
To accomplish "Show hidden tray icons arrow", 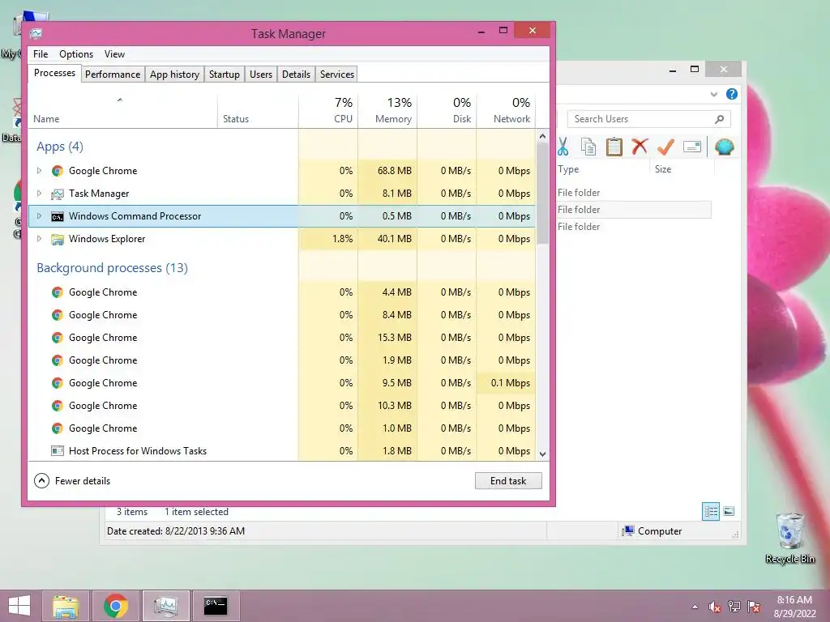I will point(695,607).
